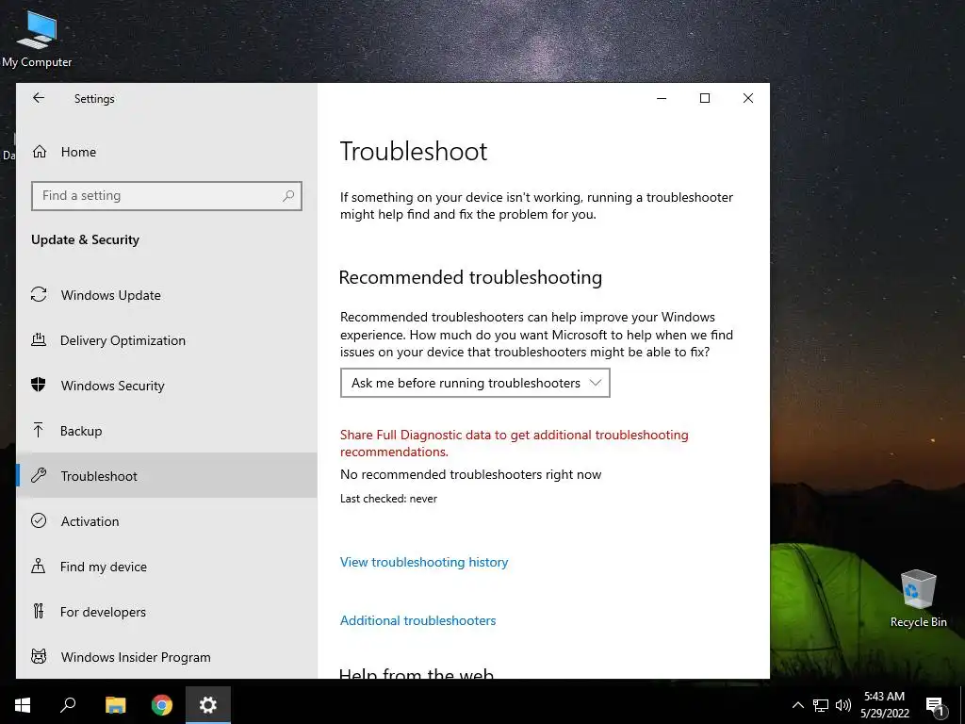Select the My Computer desktop icon
This screenshot has width=965, height=724.
pyautogui.click(x=37, y=38)
